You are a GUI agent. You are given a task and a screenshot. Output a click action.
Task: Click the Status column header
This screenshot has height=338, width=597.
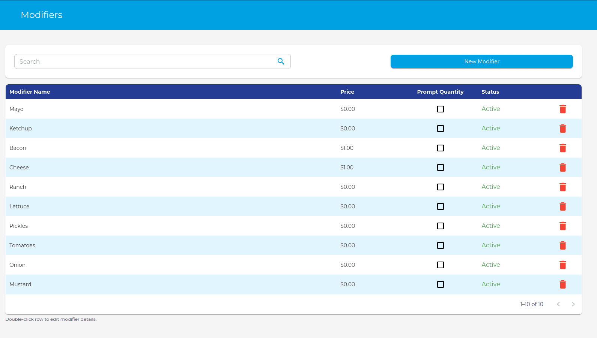point(490,92)
